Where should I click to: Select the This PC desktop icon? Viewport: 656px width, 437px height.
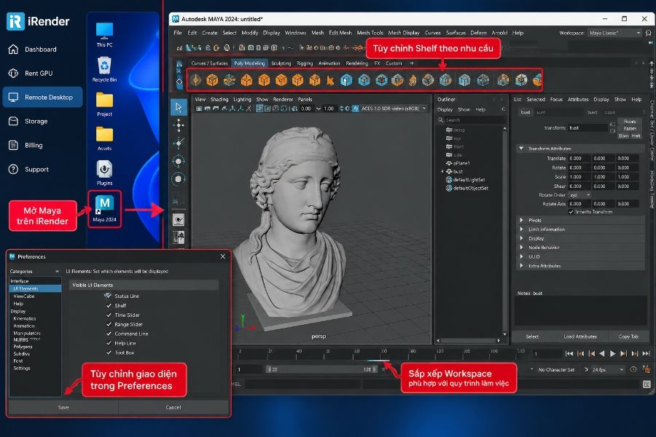click(x=104, y=35)
